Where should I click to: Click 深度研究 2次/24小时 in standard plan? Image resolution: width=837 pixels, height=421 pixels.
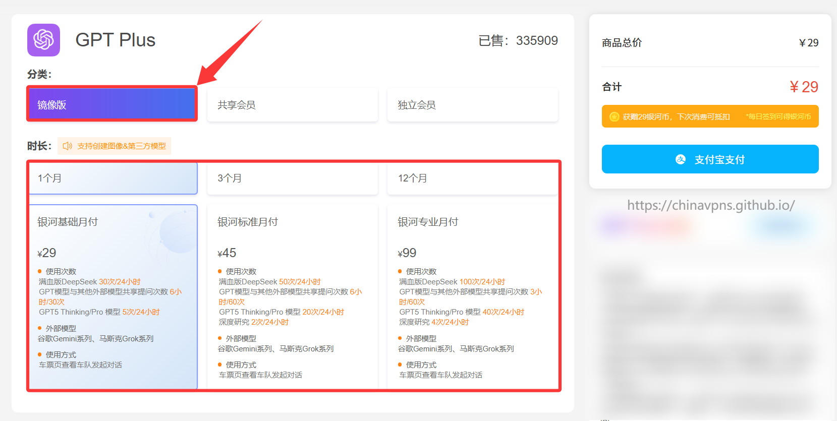[254, 322]
